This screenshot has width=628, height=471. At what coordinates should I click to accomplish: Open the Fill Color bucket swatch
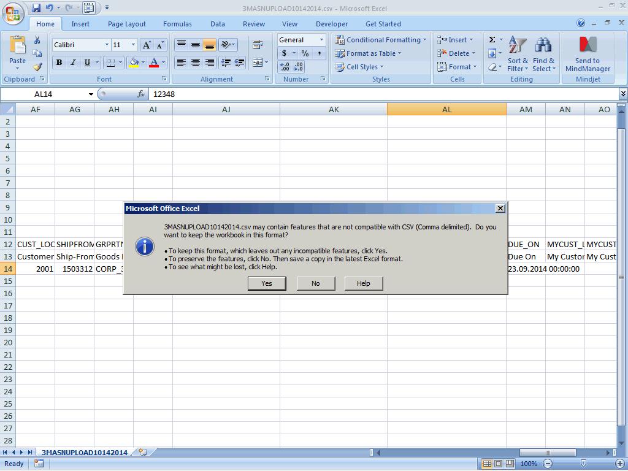click(134, 62)
